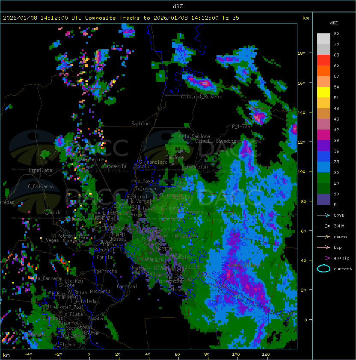Click the 'Zapata' map label
This screenshot has height=360, width=356.
(95, 319)
